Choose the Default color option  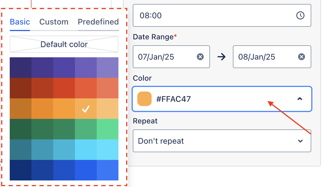tap(64, 44)
